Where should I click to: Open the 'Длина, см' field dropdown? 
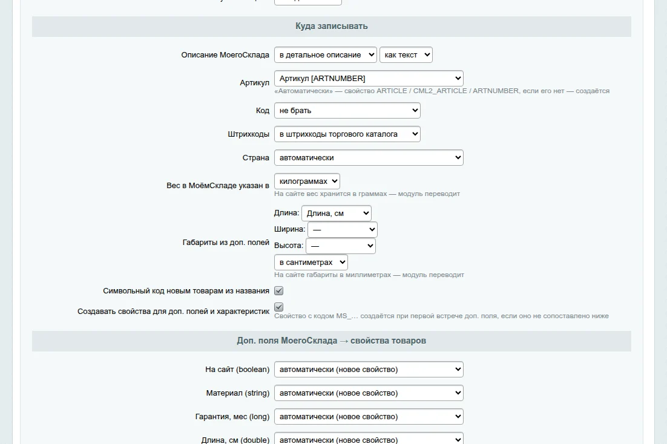[x=337, y=213]
